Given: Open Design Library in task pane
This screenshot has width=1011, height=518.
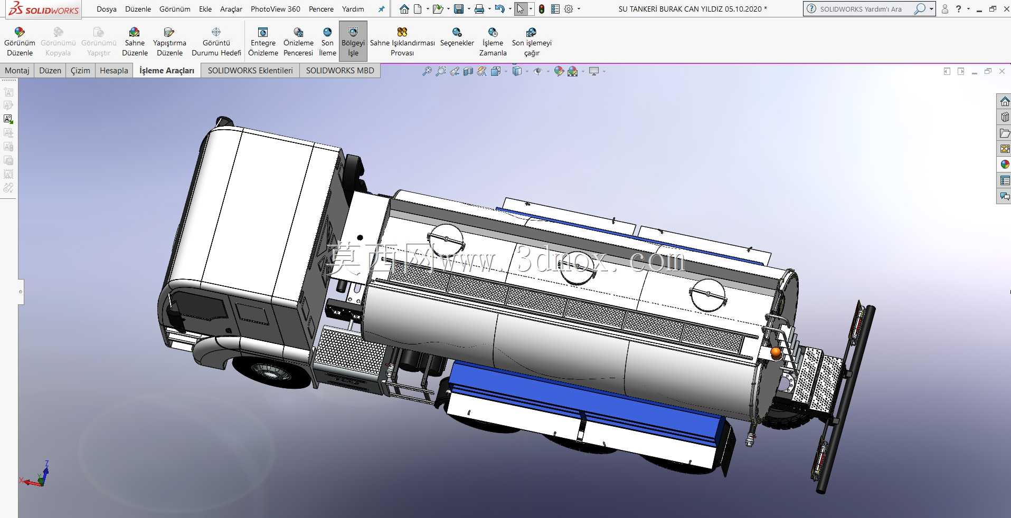Looking at the screenshot, I should point(1005,117).
